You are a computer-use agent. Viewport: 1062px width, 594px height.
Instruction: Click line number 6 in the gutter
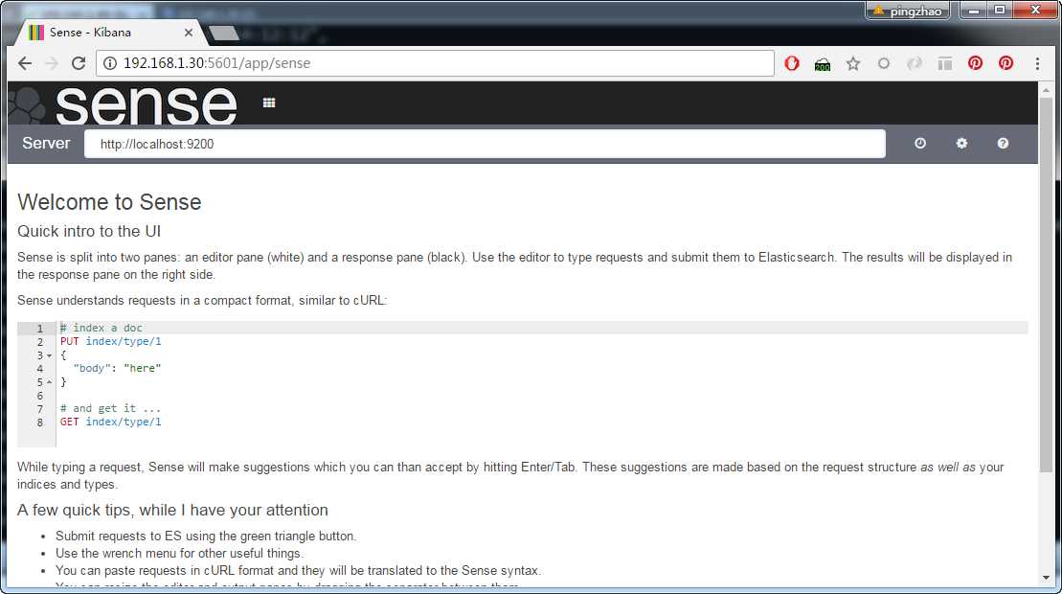pyautogui.click(x=40, y=396)
